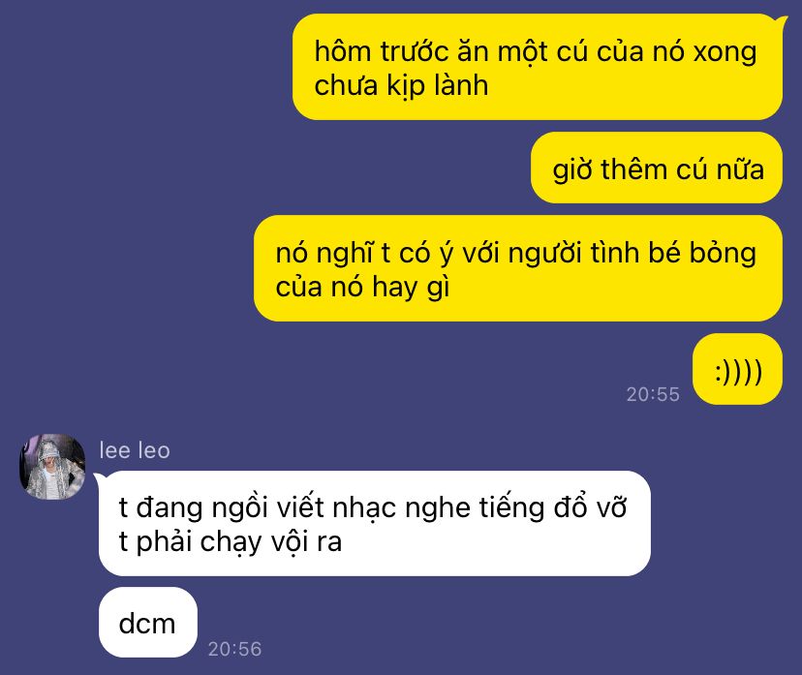Select the 'dcm' message bubble
The width and height of the screenshot is (802, 675).
click(x=148, y=623)
